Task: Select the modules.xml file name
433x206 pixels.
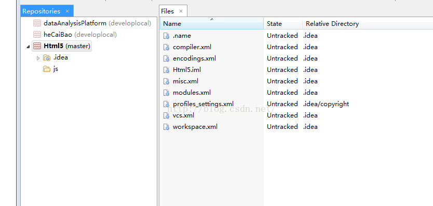Action: click(192, 93)
